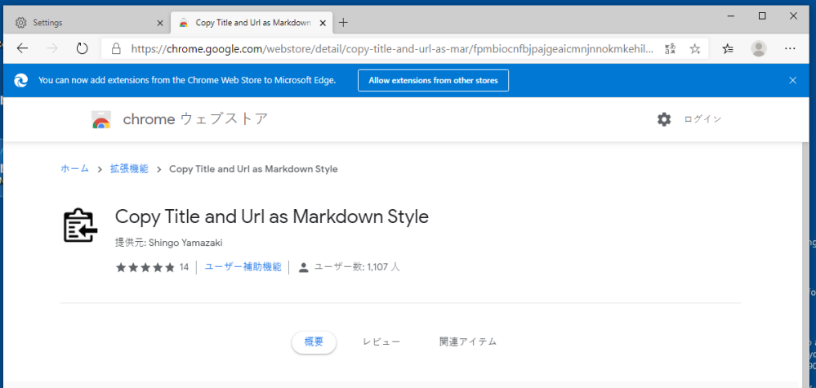Go to ホーム breadcrumb link

pos(75,169)
